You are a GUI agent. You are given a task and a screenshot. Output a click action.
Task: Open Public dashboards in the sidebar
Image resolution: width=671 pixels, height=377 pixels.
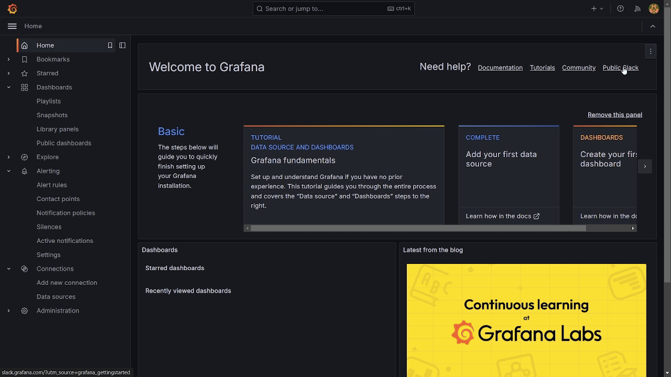pos(64,143)
